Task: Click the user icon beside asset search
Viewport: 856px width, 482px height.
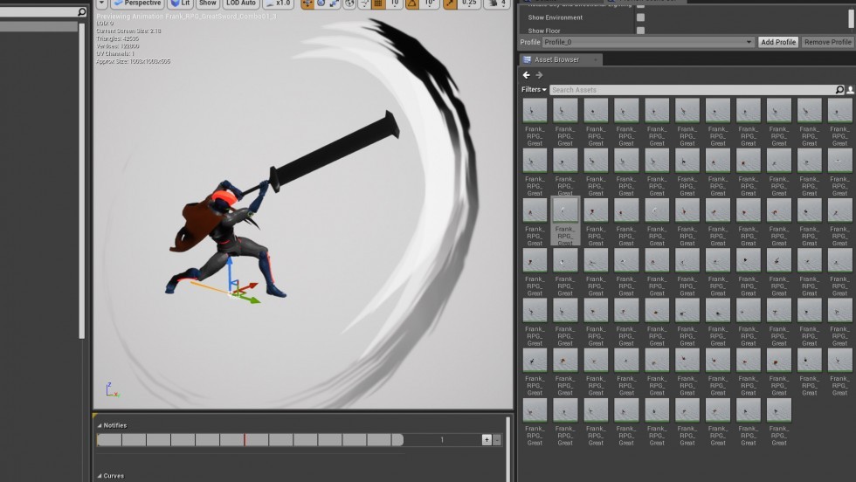Action: click(850, 90)
